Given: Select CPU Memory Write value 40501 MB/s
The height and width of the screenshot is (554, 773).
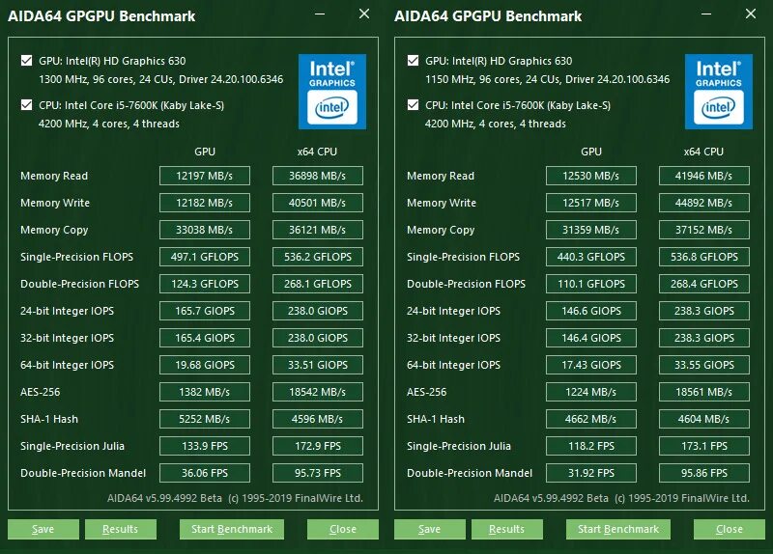Looking at the screenshot, I should [x=318, y=203].
